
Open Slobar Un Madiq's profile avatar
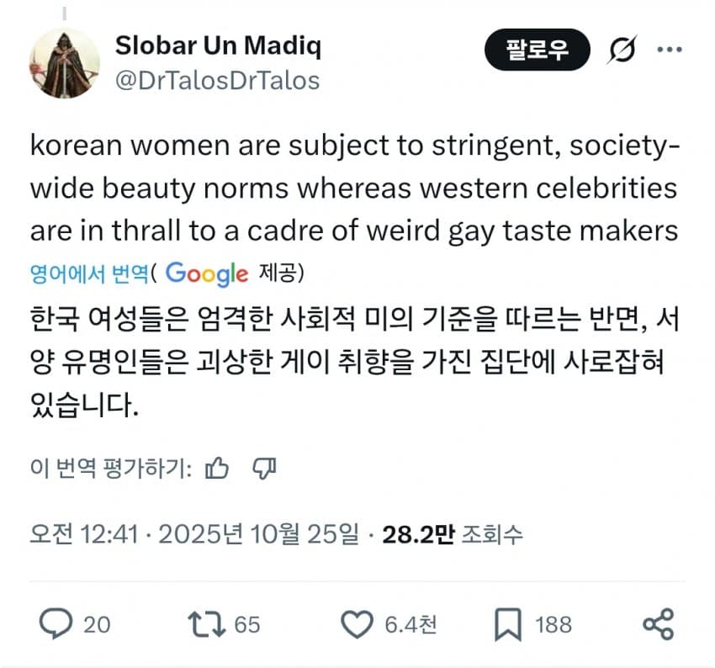tap(65, 64)
